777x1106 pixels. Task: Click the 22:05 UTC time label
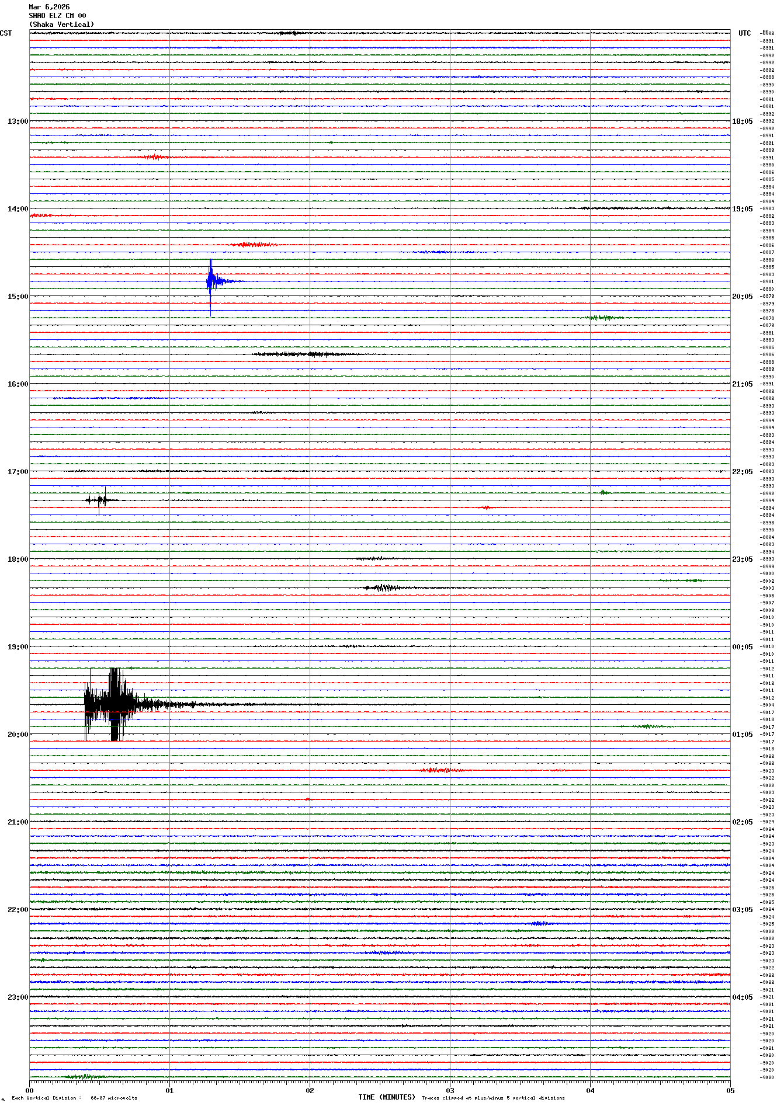[x=742, y=472]
